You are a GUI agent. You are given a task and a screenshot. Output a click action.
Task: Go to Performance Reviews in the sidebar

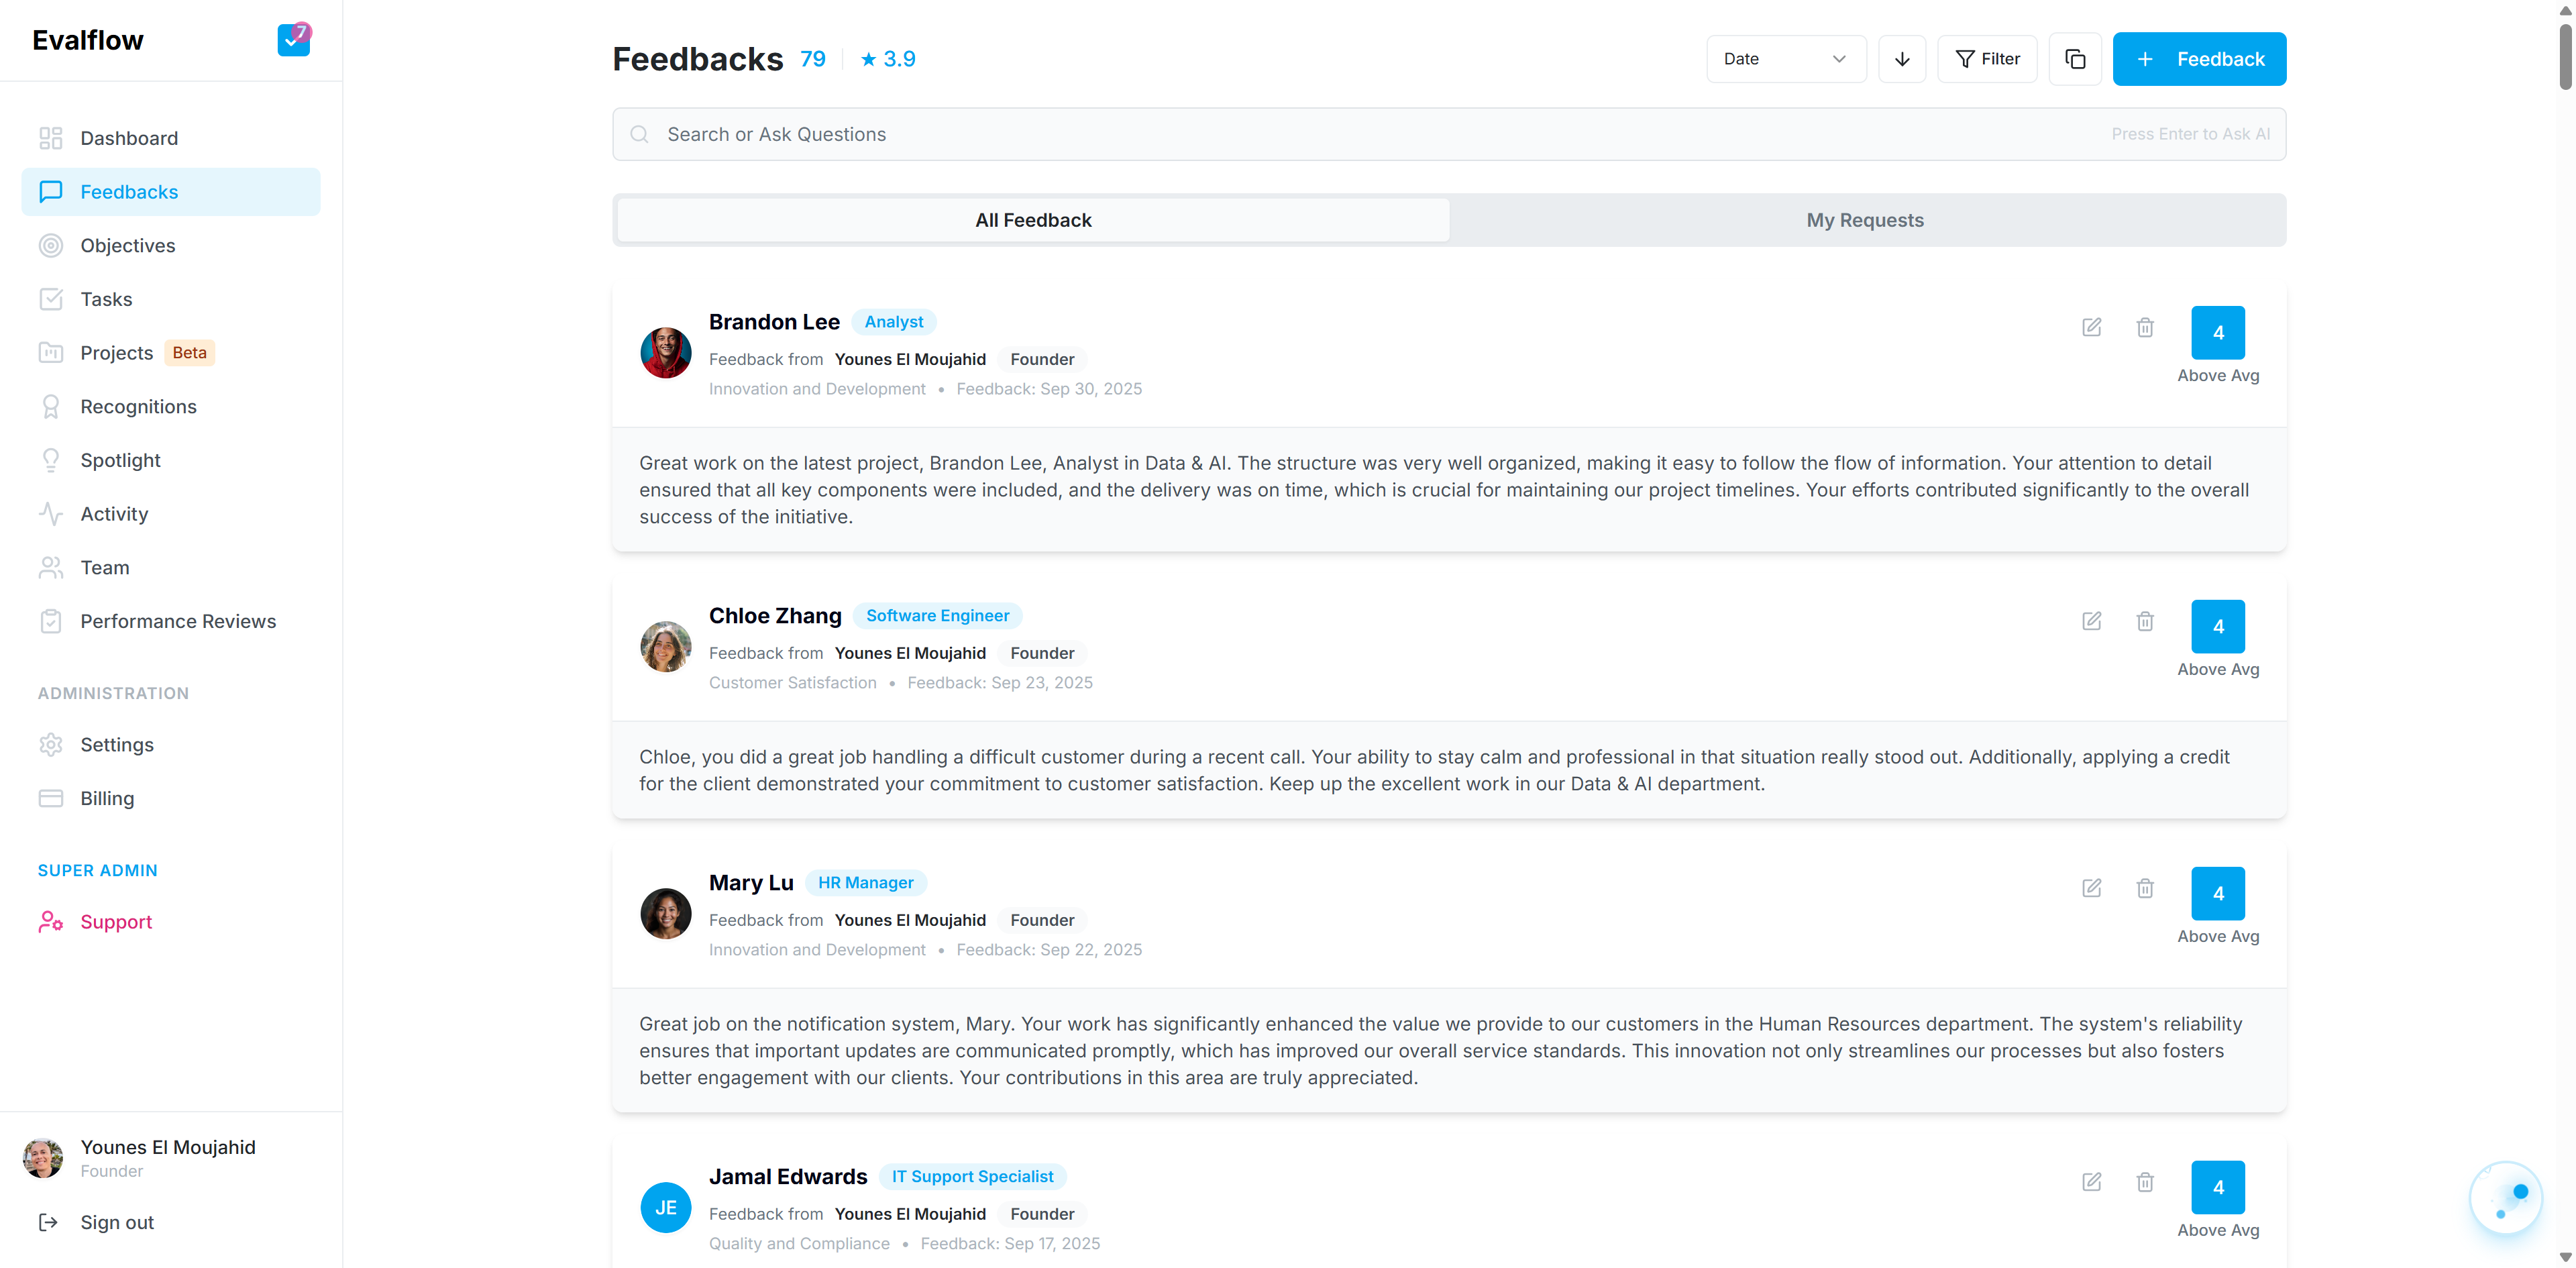[x=178, y=621]
